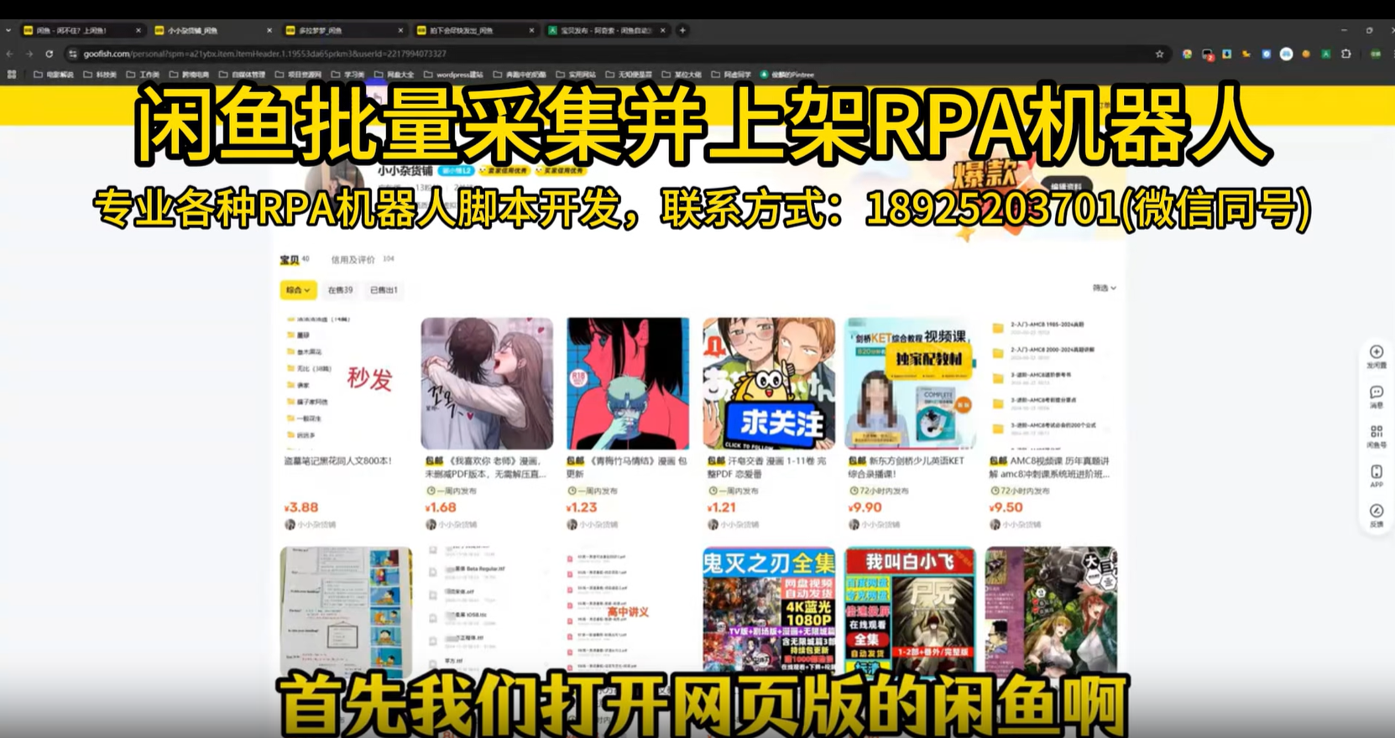Screen dimensions: 1395x738
Task: Click the AMC8视频课 历年真题讲解 title text
Action: pos(1051,467)
